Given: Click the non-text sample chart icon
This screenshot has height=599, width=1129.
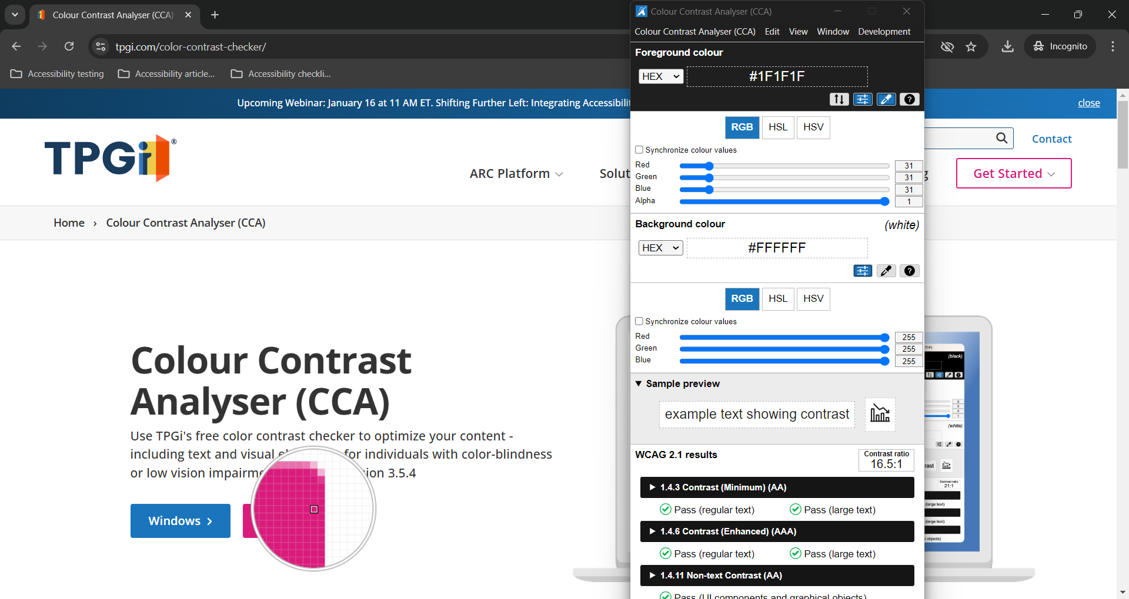Looking at the screenshot, I should 880,414.
